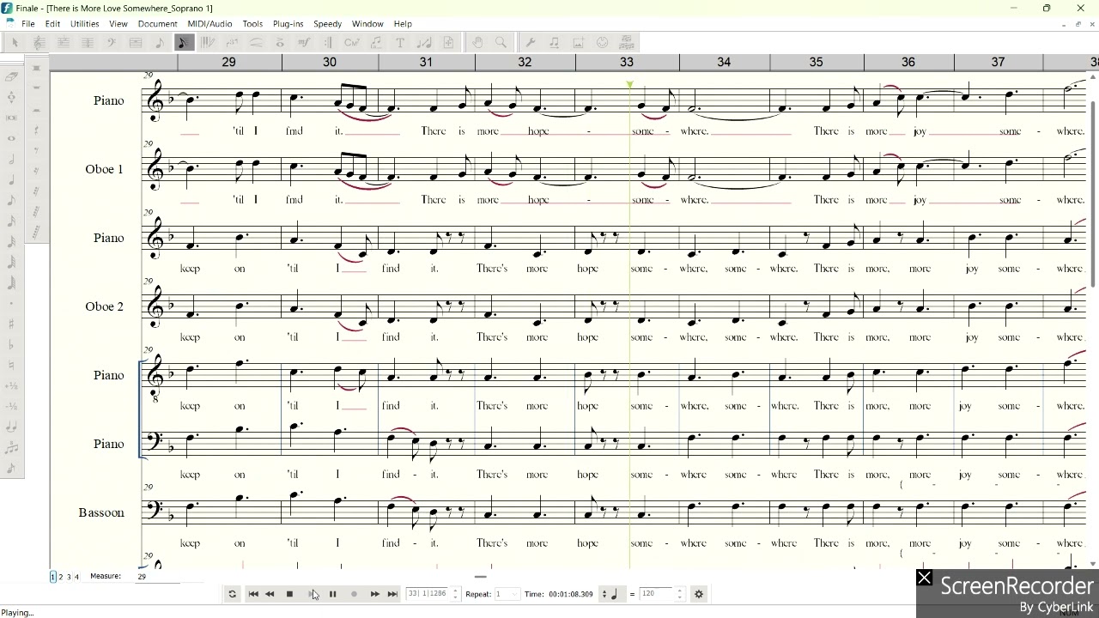Image resolution: width=1099 pixels, height=618 pixels.
Task: Pick the Eraser in Simple Entry palette
Action: pyautogui.click(x=11, y=76)
